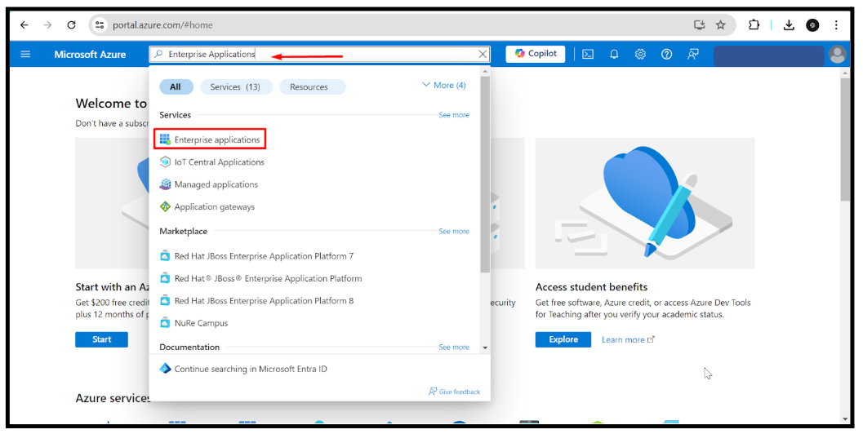Click the Chrome profile avatar icon
863x434 pixels.
point(812,25)
